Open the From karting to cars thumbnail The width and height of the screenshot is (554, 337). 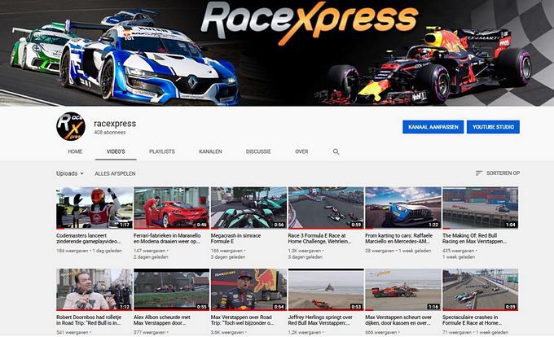click(402, 208)
